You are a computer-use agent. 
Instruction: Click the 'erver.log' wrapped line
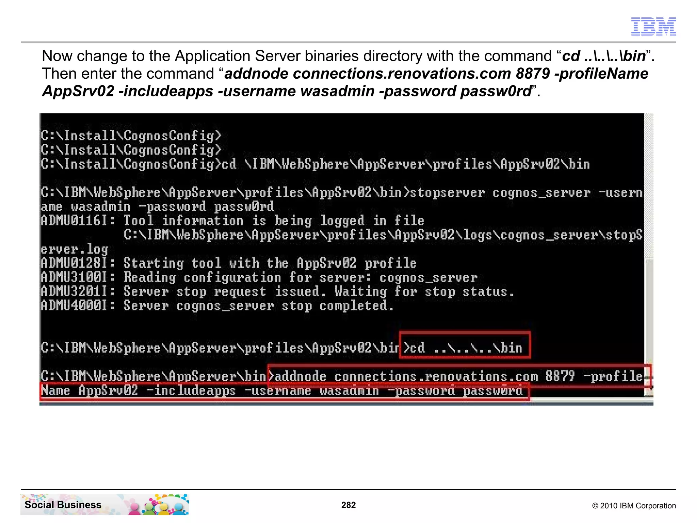75,249
